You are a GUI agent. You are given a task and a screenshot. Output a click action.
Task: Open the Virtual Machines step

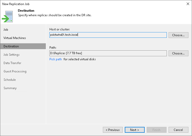point(15,38)
